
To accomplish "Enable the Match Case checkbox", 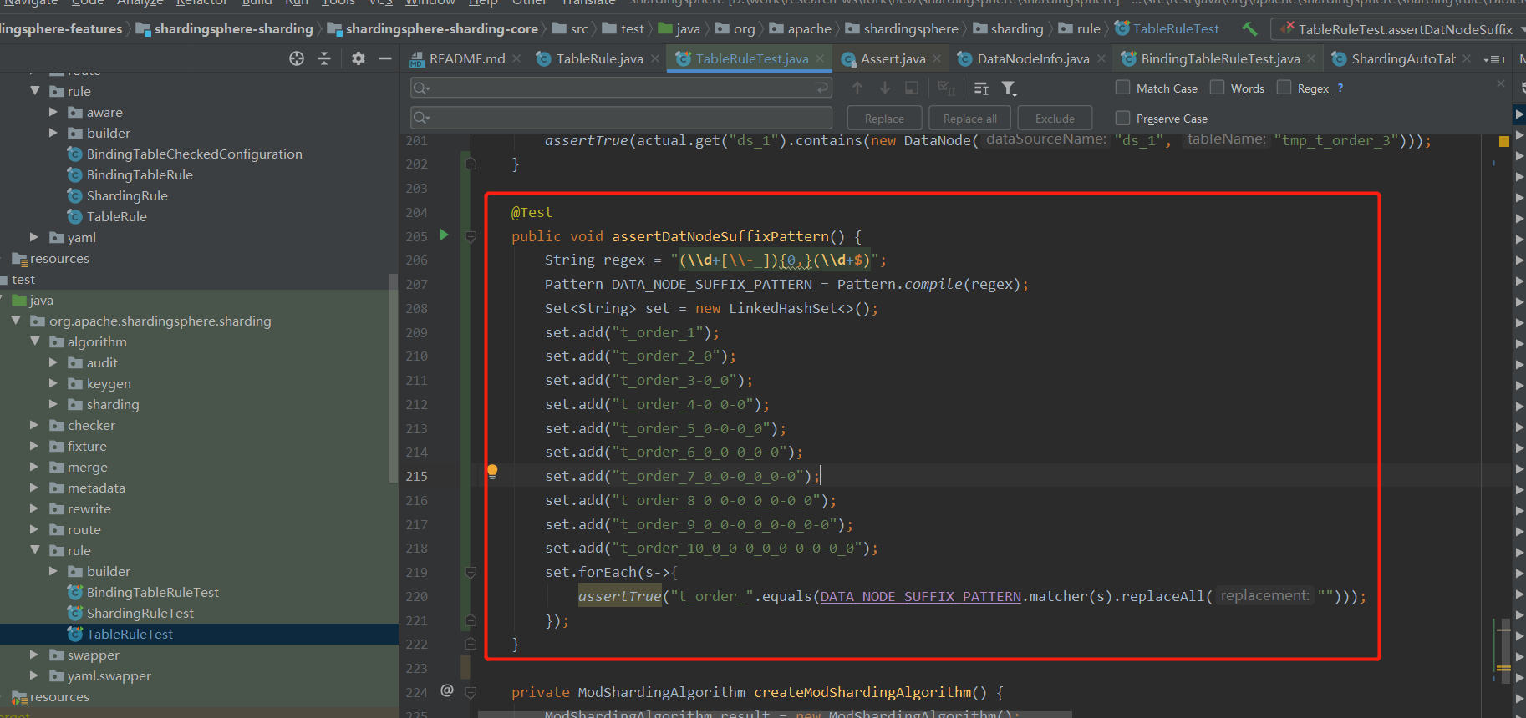I will pos(1123,88).
